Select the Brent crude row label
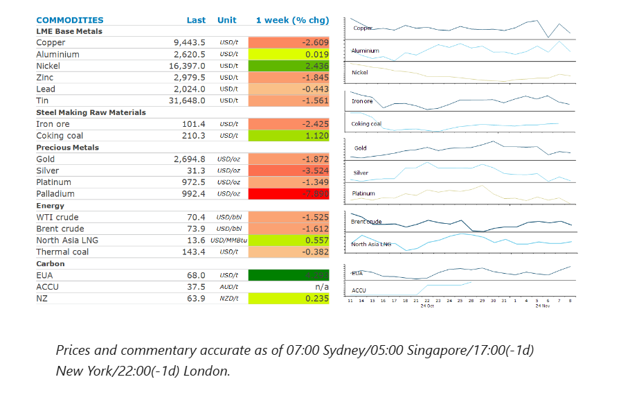 [60, 229]
